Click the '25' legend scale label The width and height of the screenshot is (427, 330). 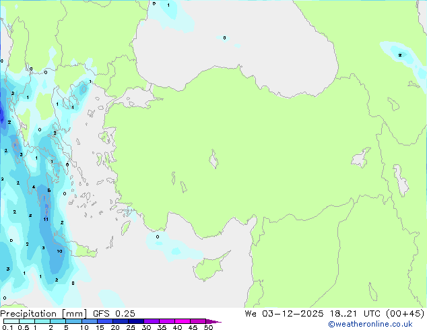(131, 327)
